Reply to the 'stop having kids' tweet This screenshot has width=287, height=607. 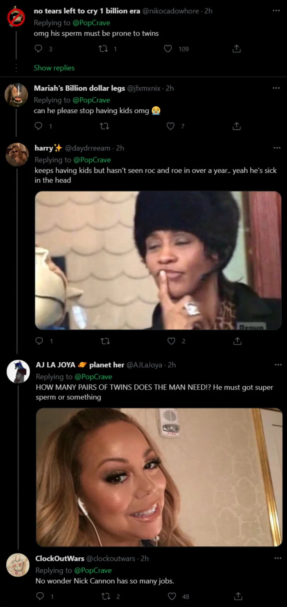39,126
